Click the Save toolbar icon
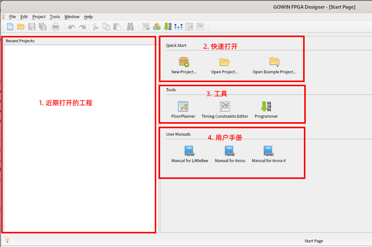Screen dimensions: 372x247 pyautogui.click(x=31, y=26)
